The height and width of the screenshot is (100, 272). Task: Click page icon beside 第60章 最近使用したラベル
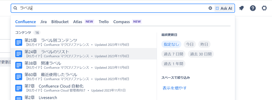click(18, 76)
